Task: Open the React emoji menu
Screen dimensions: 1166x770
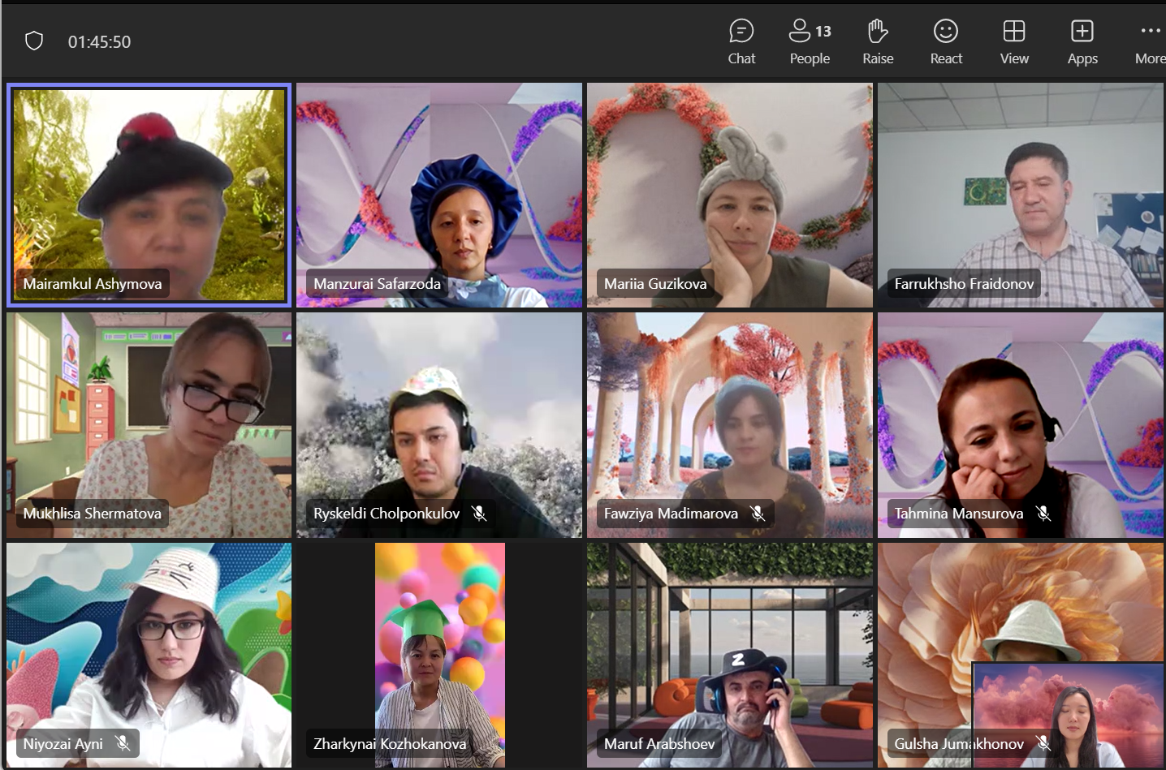Action: pos(946,42)
